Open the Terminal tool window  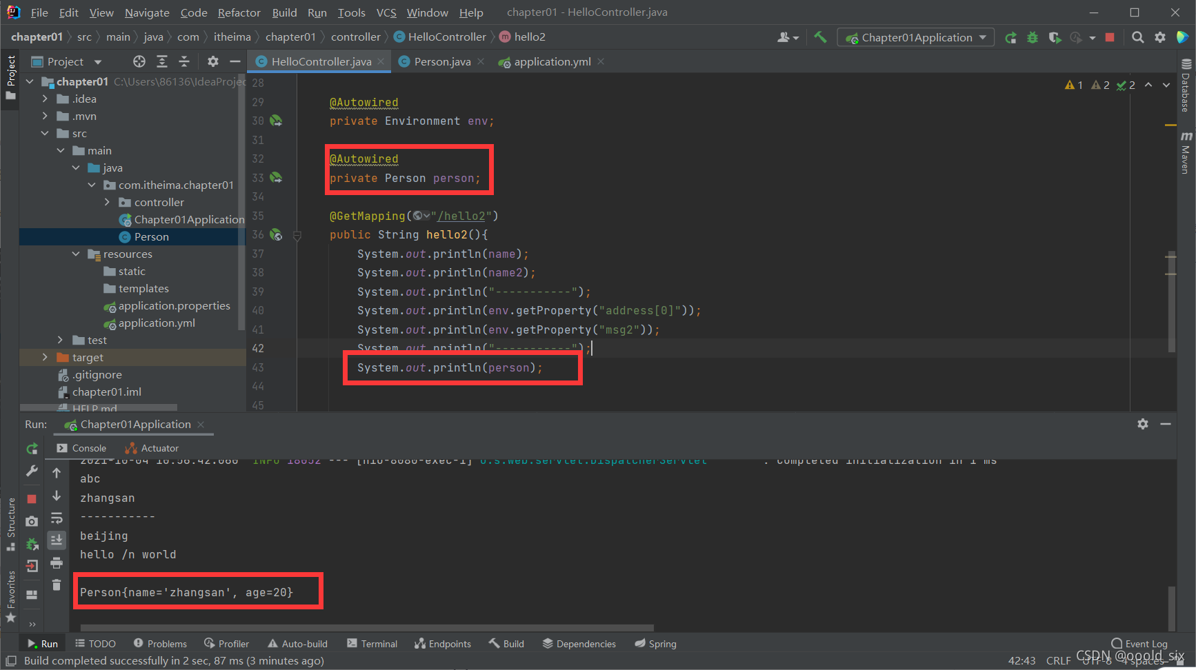(x=372, y=644)
